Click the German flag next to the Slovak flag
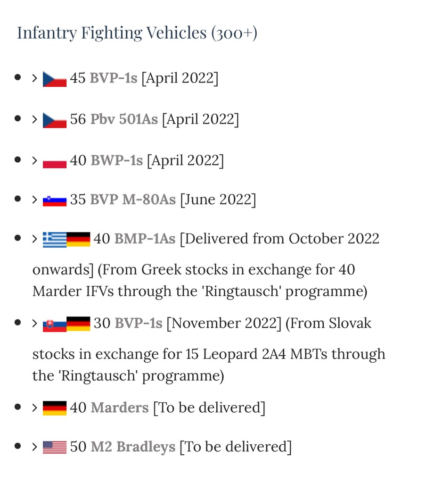Image resolution: width=442 pixels, height=483 pixels. [78, 324]
